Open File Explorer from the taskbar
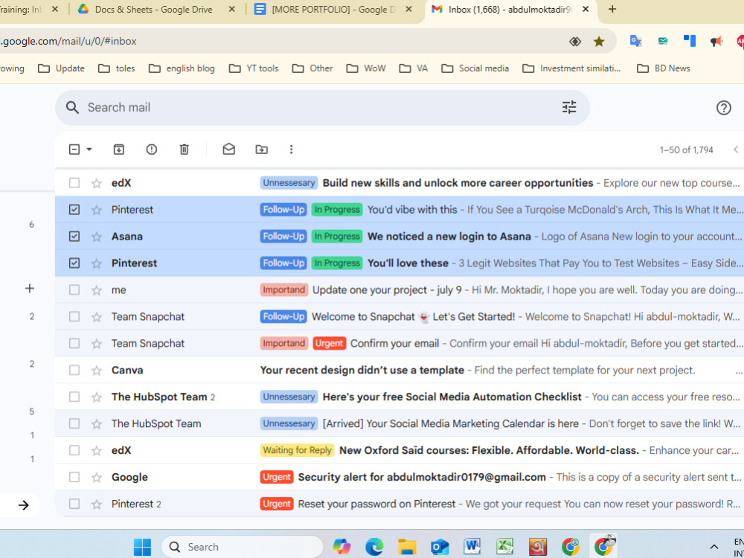This screenshot has width=744, height=558. coord(407,547)
